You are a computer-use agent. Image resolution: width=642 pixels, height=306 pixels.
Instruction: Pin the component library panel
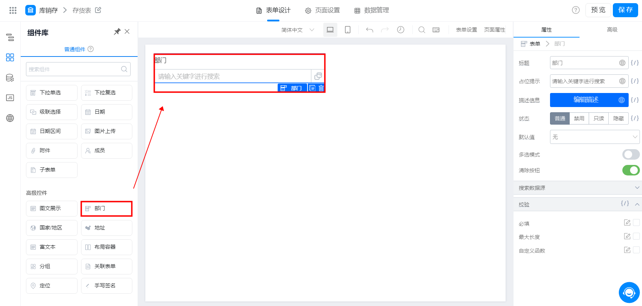(117, 32)
